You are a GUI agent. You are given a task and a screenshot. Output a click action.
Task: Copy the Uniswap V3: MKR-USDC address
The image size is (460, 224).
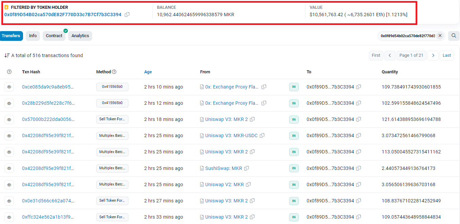click(262, 135)
